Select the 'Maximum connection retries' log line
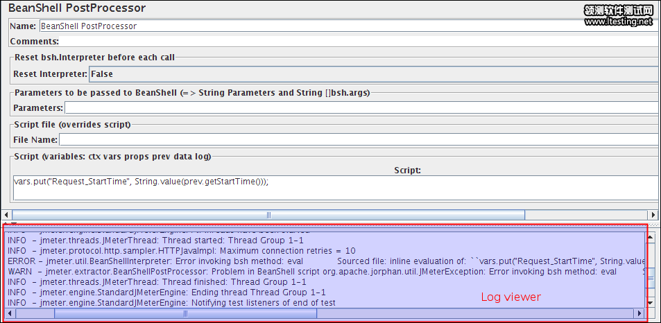The width and height of the screenshot is (661, 323). (x=182, y=251)
